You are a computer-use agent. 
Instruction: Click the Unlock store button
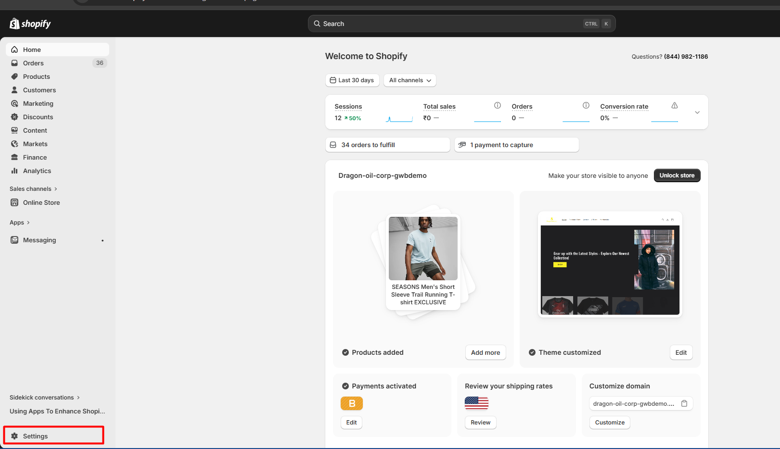tap(677, 175)
